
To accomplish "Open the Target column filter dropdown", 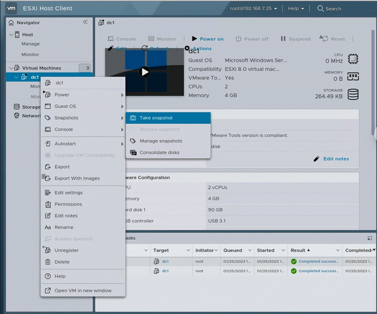I will coord(188,250).
